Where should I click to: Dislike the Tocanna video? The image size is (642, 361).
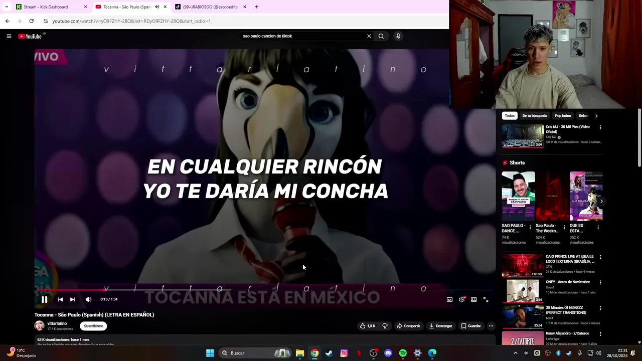[x=385, y=326]
